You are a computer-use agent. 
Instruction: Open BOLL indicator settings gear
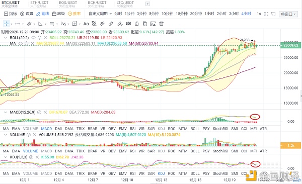pyautogui.click(x=39, y=38)
